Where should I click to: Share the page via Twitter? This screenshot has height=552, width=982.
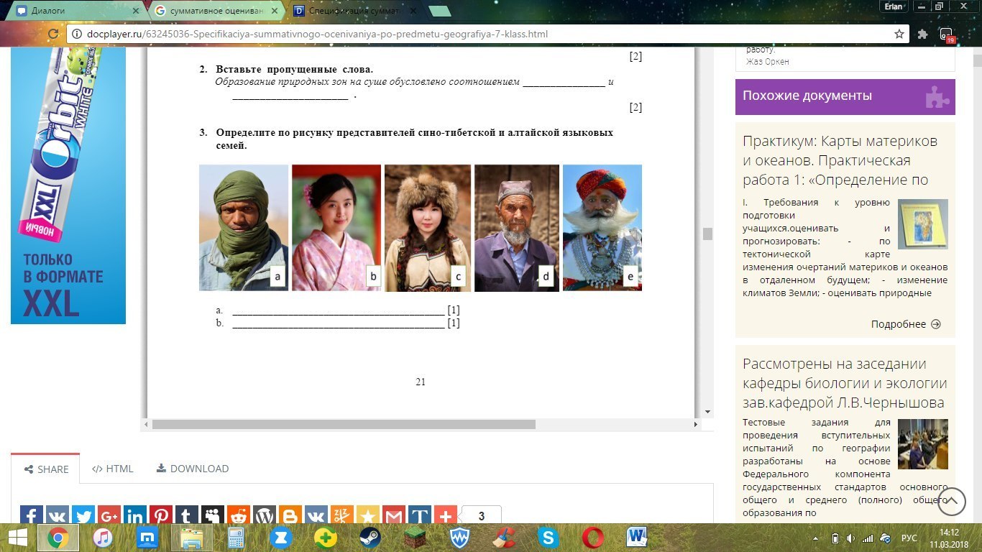83,515
